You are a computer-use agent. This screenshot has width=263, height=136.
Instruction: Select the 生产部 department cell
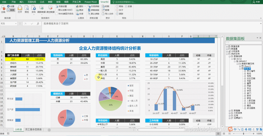pyautogui.click(x=13, y=82)
